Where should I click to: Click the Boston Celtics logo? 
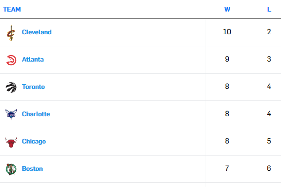(11, 169)
